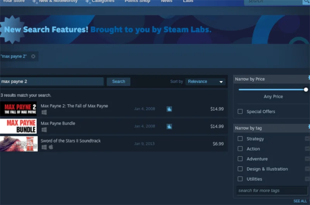Click the plus icon beside New & Noteworthy
The height and width of the screenshot is (205, 310).
click(x=35, y=2)
